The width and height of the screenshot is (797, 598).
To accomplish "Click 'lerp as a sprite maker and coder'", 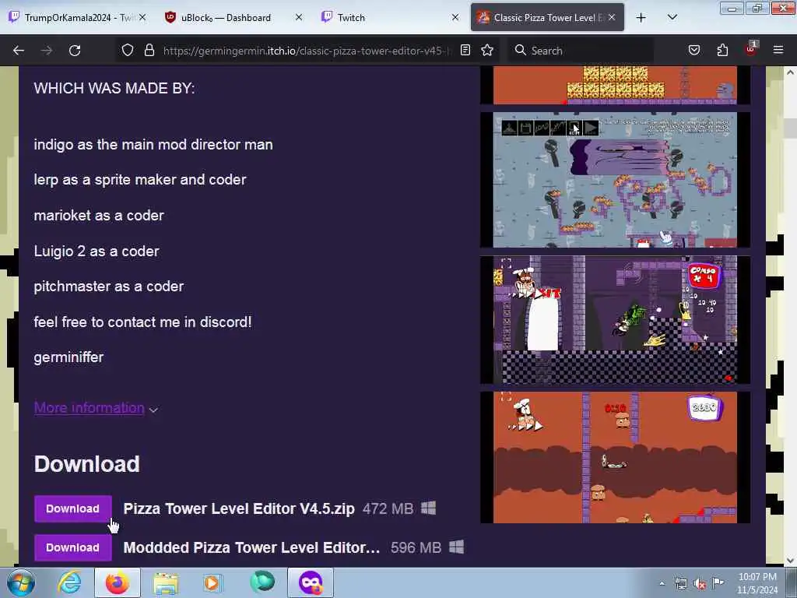I will point(140,180).
